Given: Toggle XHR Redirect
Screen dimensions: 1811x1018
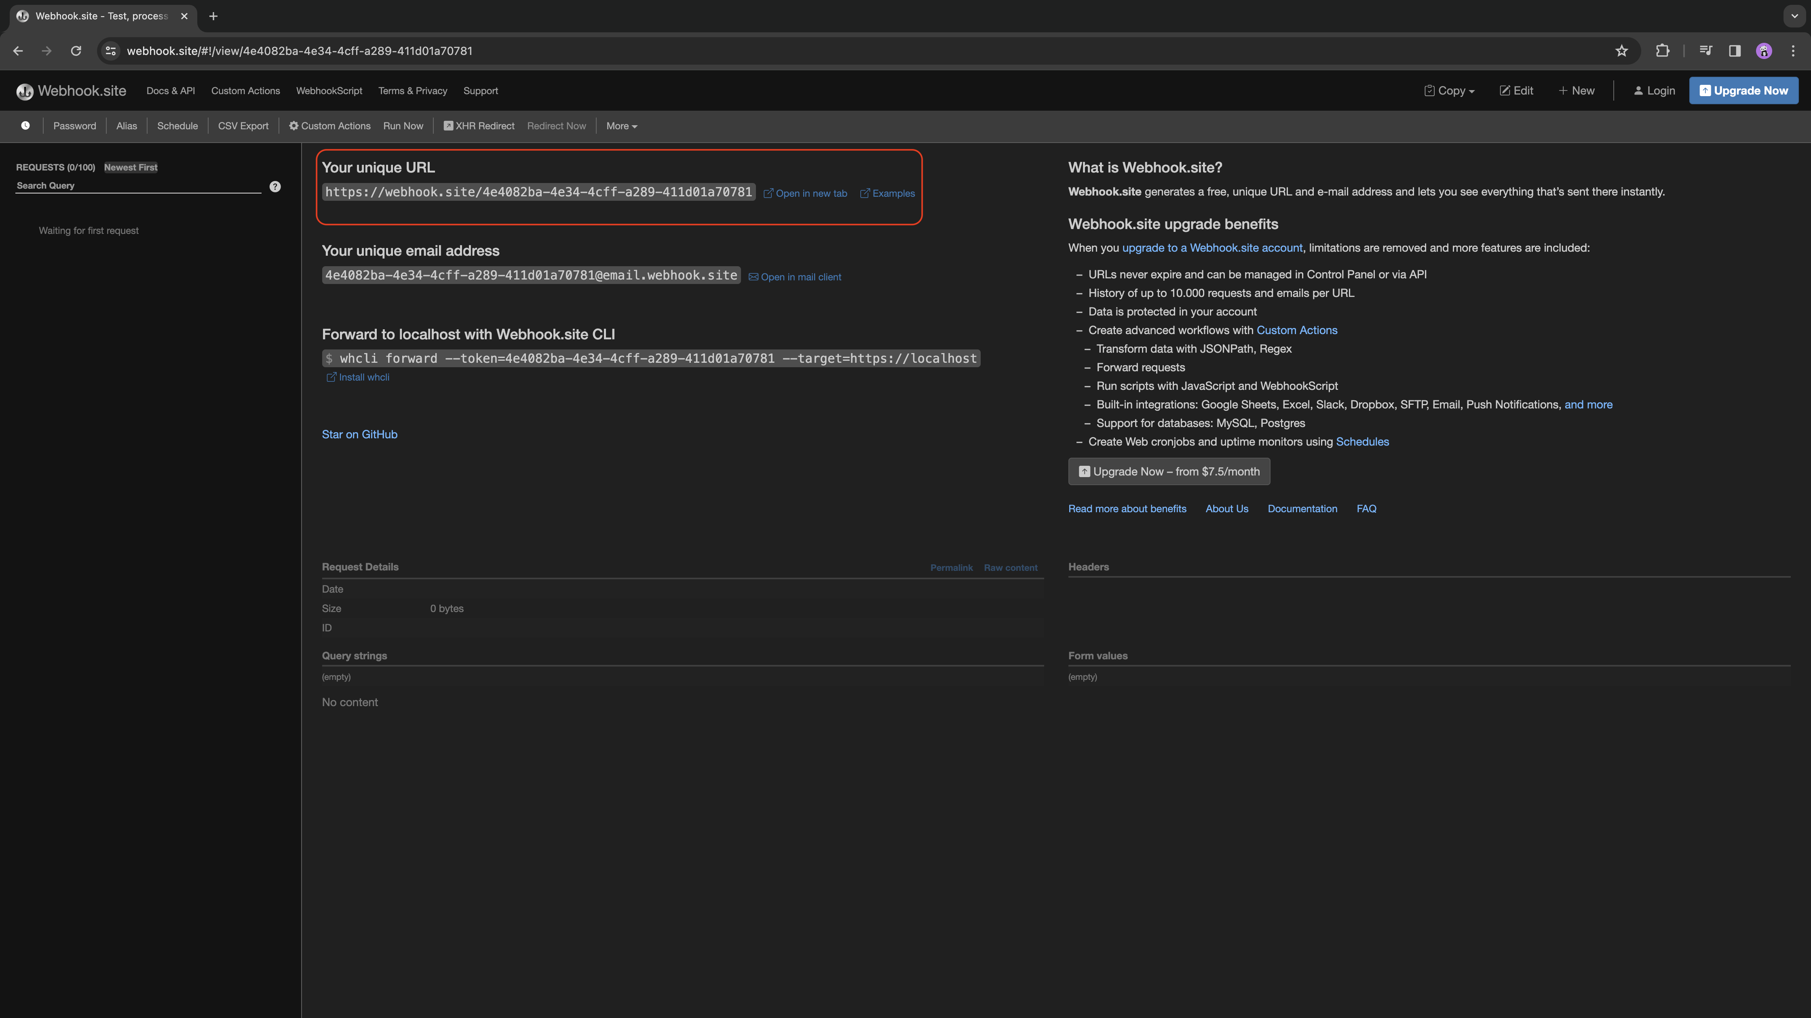Looking at the screenshot, I should pyautogui.click(x=479, y=126).
